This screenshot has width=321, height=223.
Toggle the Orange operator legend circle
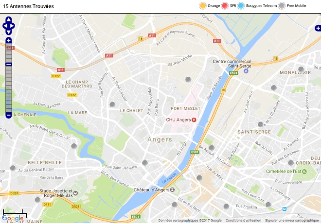click(x=203, y=6)
